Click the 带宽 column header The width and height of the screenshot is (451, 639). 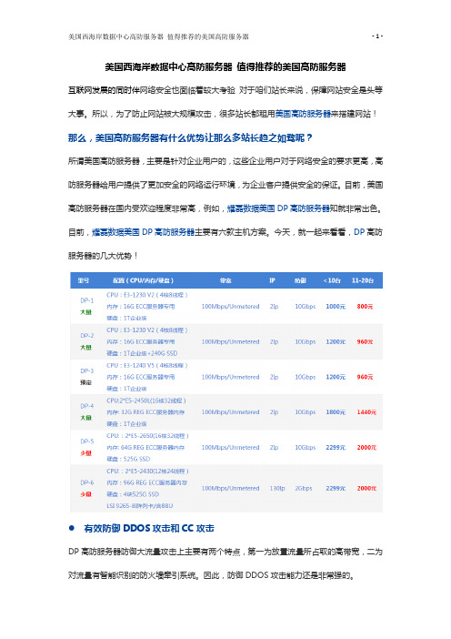pos(225,280)
